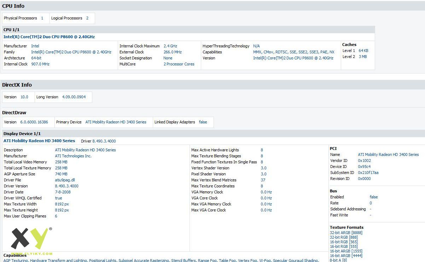
Task: Select Architecture value "64-bit"
Action: pos(36,58)
